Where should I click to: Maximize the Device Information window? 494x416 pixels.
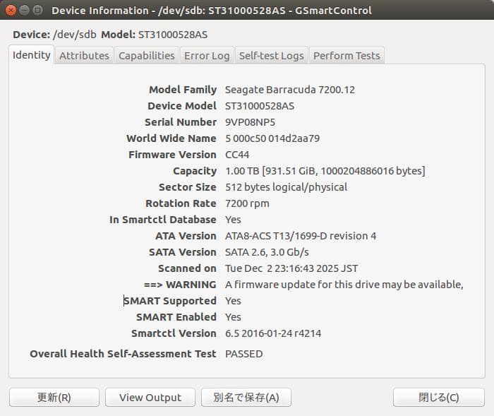pyautogui.click(x=38, y=10)
